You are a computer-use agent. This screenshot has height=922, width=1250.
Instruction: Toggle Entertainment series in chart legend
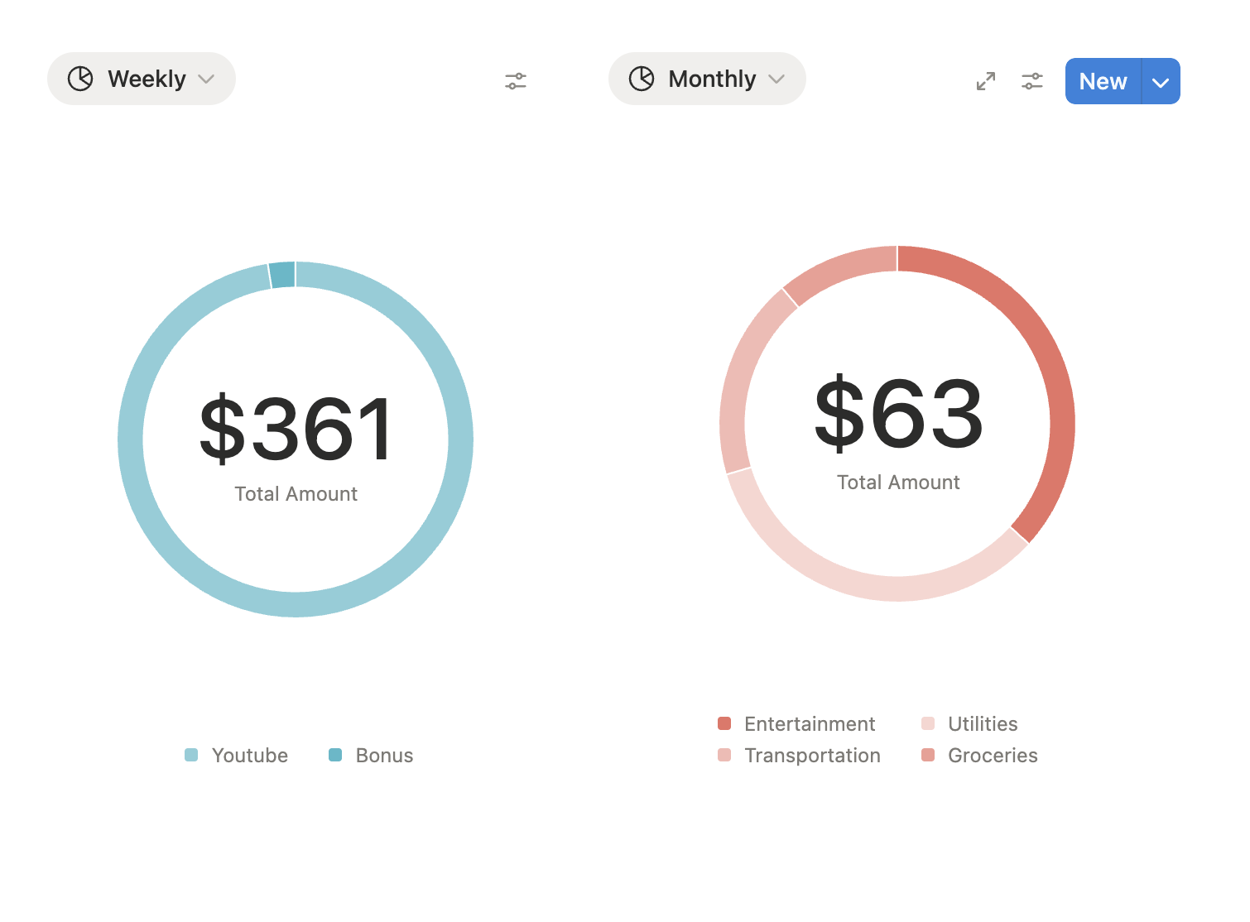(809, 724)
